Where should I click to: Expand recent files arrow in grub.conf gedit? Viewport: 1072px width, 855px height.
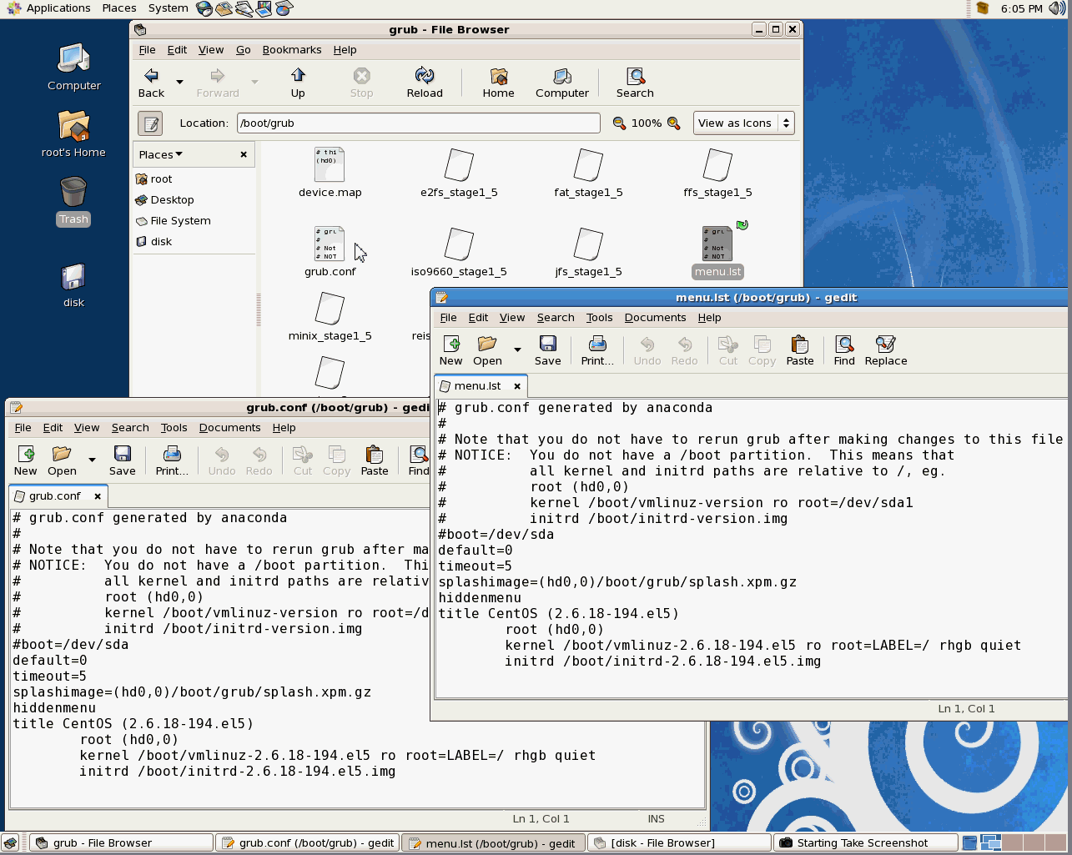pos(92,460)
